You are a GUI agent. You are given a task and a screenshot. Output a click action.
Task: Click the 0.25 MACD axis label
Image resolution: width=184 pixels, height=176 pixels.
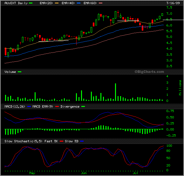[x=170, y=123]
